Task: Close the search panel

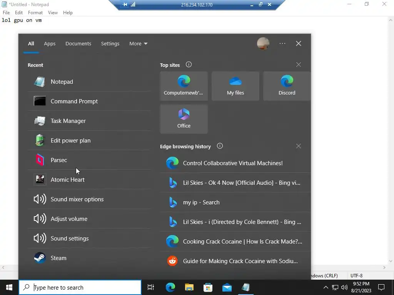Action: click(x=299, y=44)
